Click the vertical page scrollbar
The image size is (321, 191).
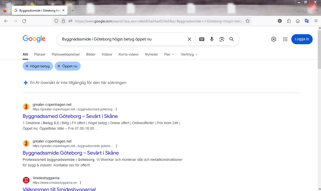pos(319,101)
